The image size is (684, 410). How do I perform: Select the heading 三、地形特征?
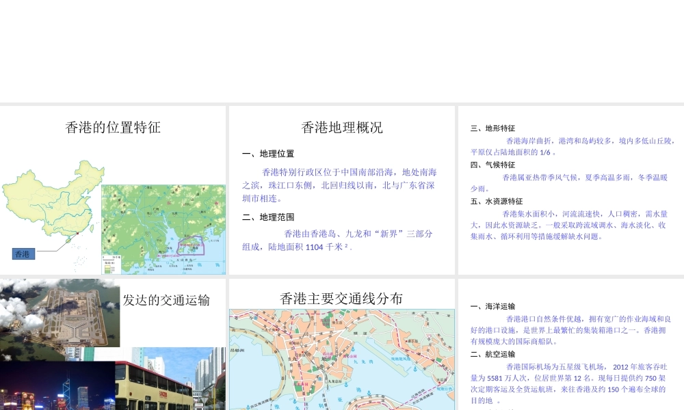493,128
